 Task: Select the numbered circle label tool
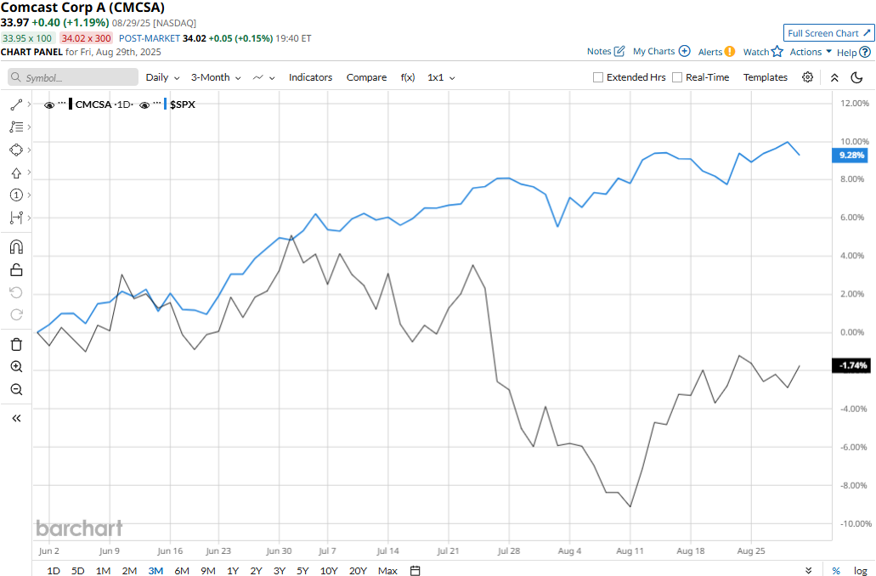click(x=16, y=195)
